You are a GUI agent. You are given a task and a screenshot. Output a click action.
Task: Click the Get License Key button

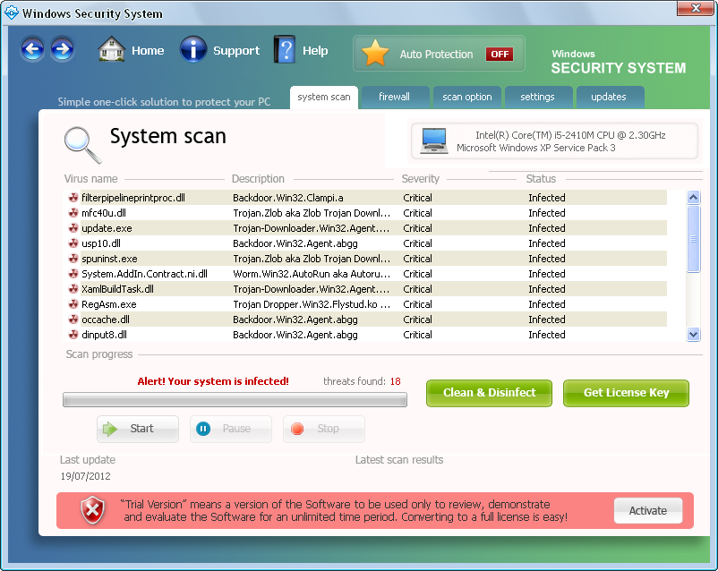(626, 393)
